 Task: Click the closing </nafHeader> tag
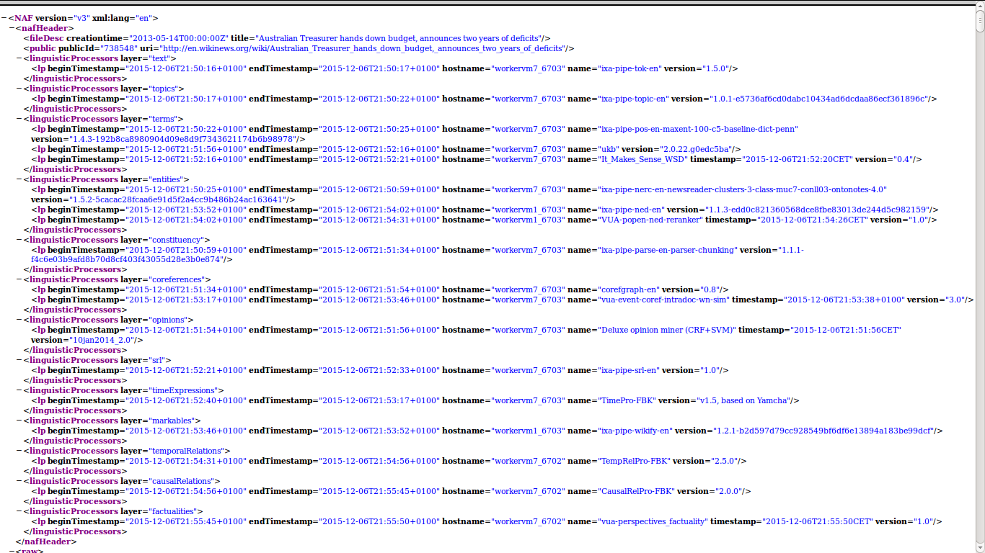pos(46,541)
